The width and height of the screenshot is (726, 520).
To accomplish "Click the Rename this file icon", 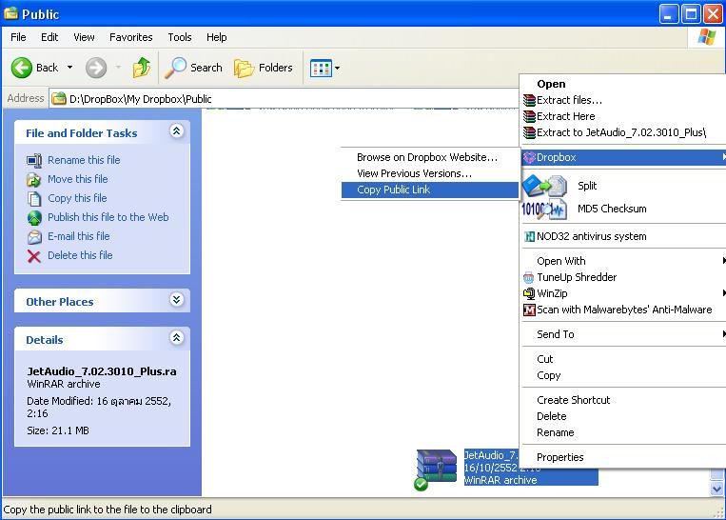I will [x=34, y=160].
